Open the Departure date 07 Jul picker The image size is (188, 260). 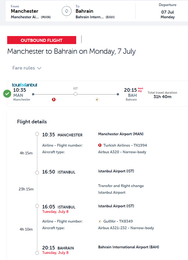tap(168, 11)
